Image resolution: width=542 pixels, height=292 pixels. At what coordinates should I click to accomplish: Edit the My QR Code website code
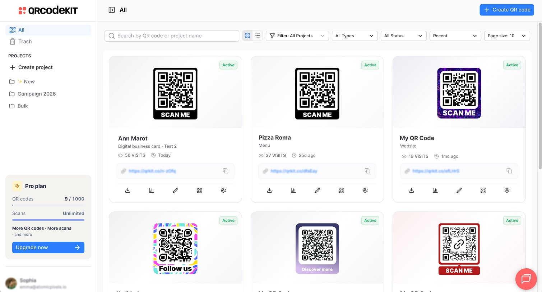coord(459,190)
